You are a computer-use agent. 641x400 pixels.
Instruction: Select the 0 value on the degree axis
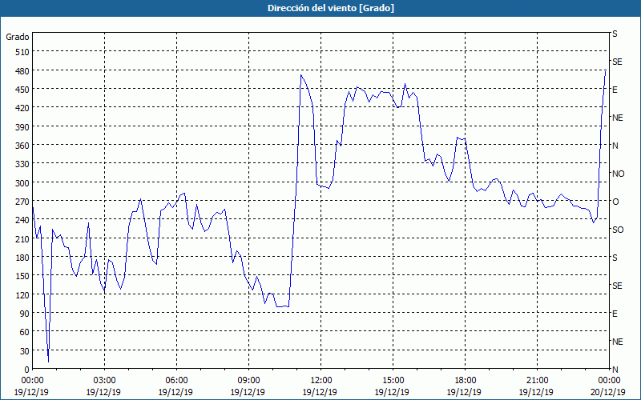pyautogui.click(x=27, y=370)
